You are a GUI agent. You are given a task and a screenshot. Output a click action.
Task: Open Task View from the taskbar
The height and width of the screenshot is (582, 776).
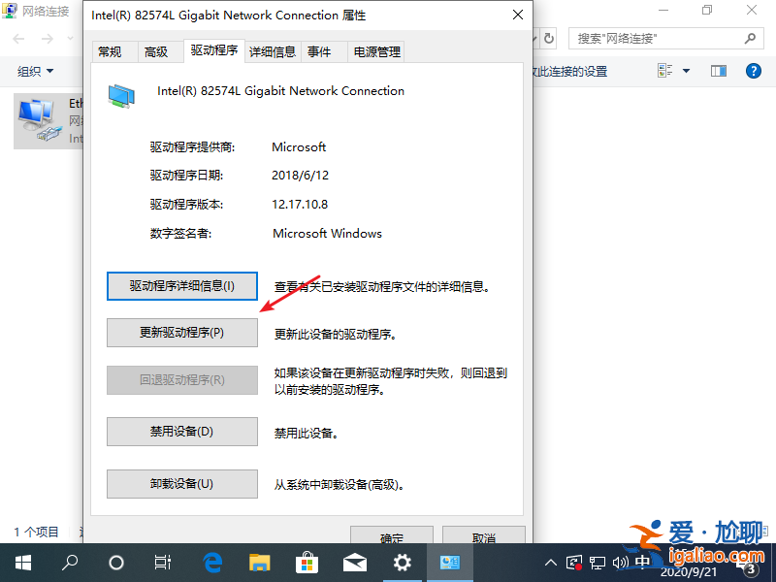[x=165, y=562]
